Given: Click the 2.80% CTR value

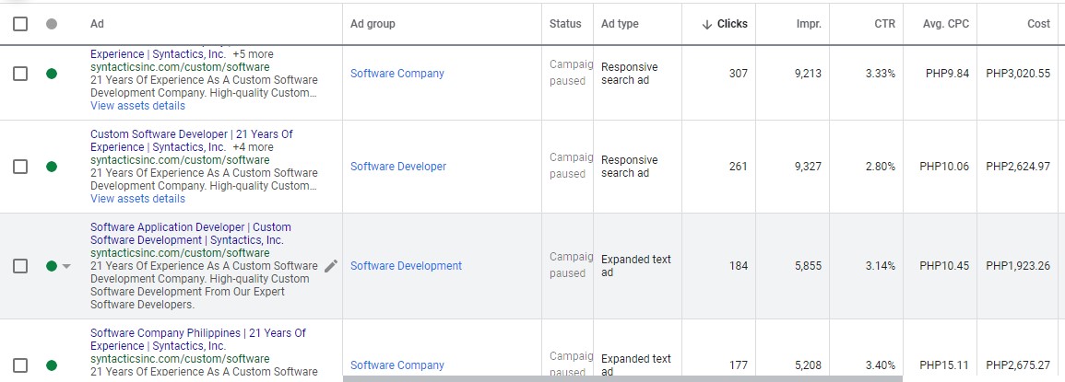Looking at the screenshot, I should tap(881, 167).
